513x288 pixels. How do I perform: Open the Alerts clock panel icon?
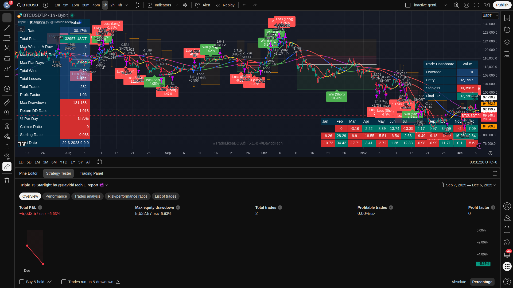point(507,29)
